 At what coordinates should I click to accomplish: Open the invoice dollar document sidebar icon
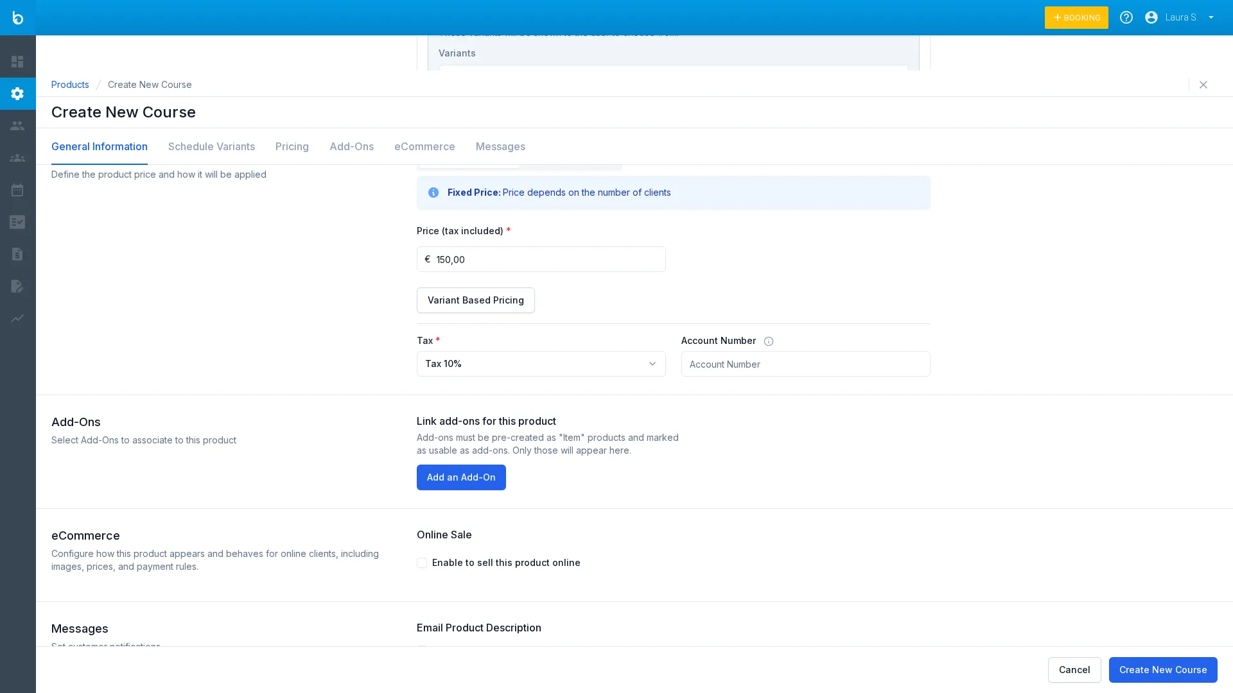pos(17,254)
